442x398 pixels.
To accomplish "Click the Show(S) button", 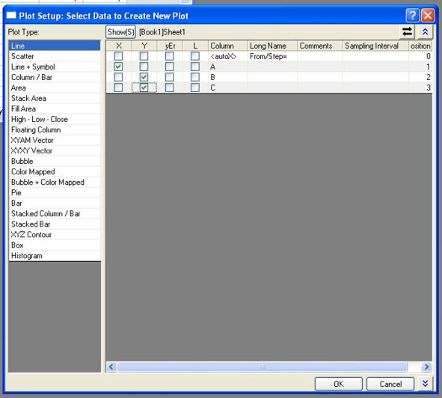I will [x=120, y=32].
